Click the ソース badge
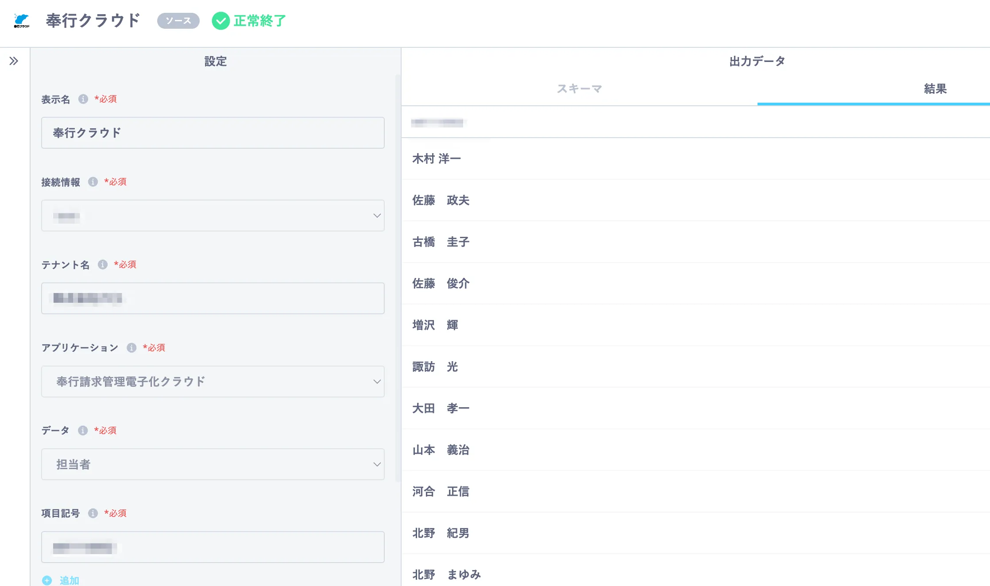 178,21
